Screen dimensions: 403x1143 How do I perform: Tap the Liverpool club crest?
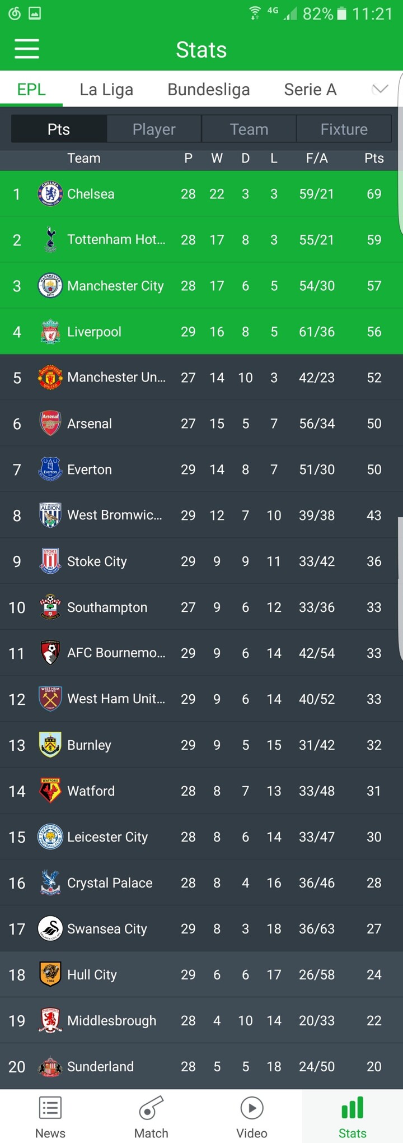(50, 332)
